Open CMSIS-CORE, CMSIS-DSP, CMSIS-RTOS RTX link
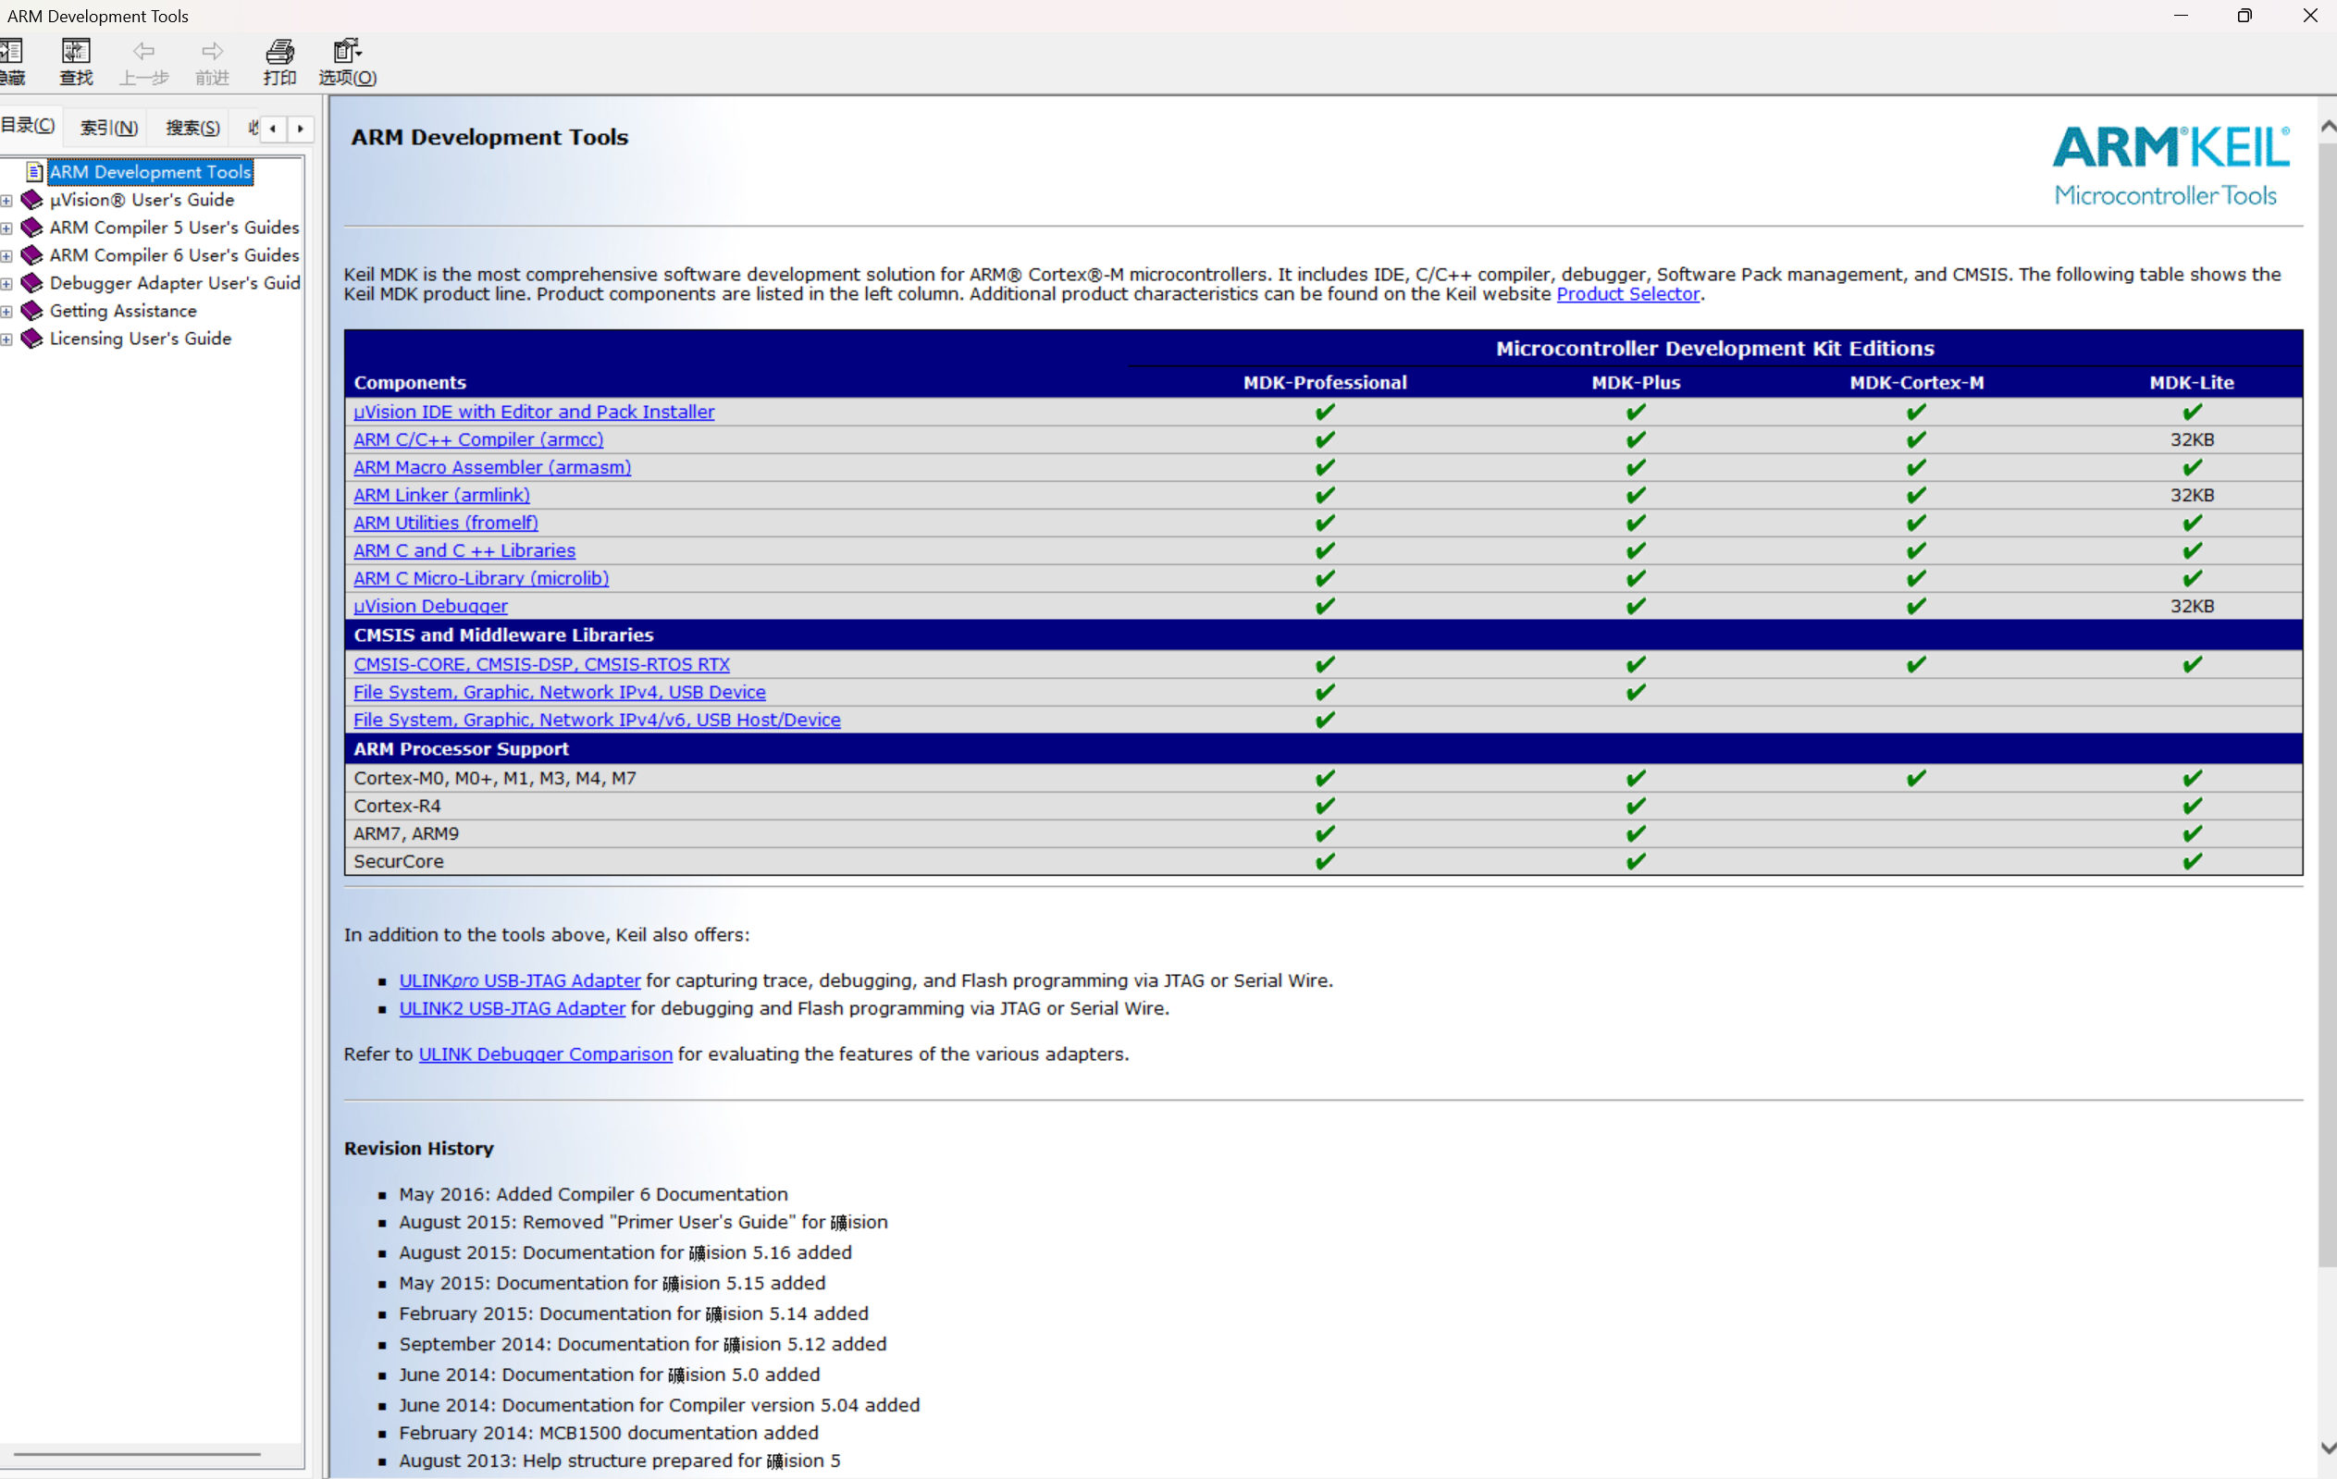Viewport: 2337px width, 1479px height. 541,665
